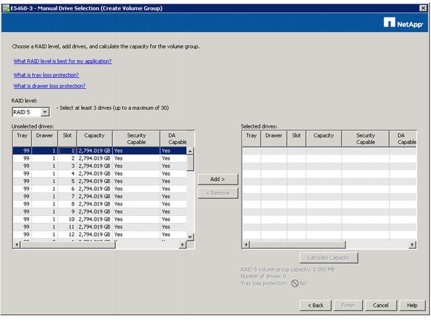This screenshot has height=333, width=431.
Task: Click right scroll arrow under unselected drives
Action: [183, 244]
